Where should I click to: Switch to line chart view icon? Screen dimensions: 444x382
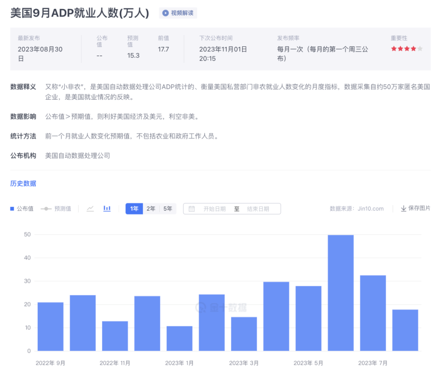(90, 209)
